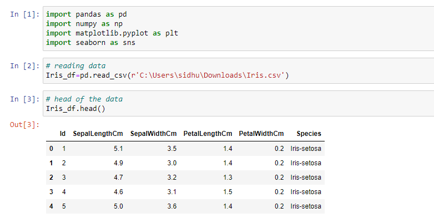Select the In [3] prompt label
Image resolution: width=434 pixels, height=223 pixels.
point(24,99)
